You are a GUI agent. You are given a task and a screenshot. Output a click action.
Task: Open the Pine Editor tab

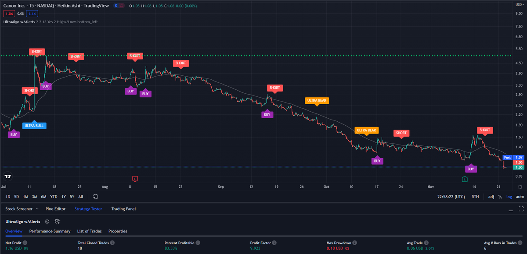click(x=55, y=209)
